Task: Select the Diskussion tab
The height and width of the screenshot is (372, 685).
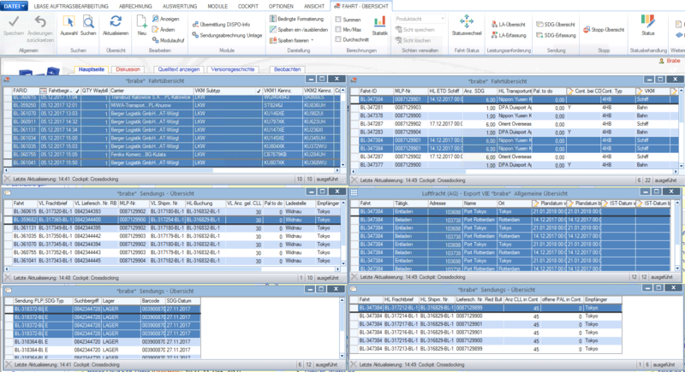Action: click(128, 69)
